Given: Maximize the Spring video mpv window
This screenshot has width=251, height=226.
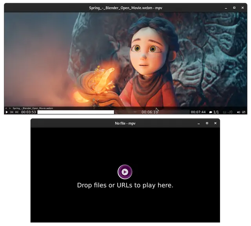Looking at the screenshot, I should 234,8.
